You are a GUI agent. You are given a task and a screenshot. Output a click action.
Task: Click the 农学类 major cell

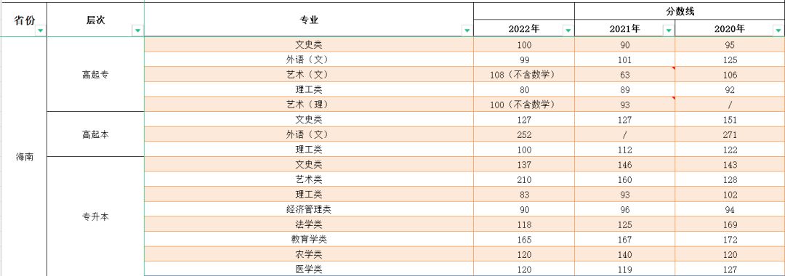pos(309,254)
